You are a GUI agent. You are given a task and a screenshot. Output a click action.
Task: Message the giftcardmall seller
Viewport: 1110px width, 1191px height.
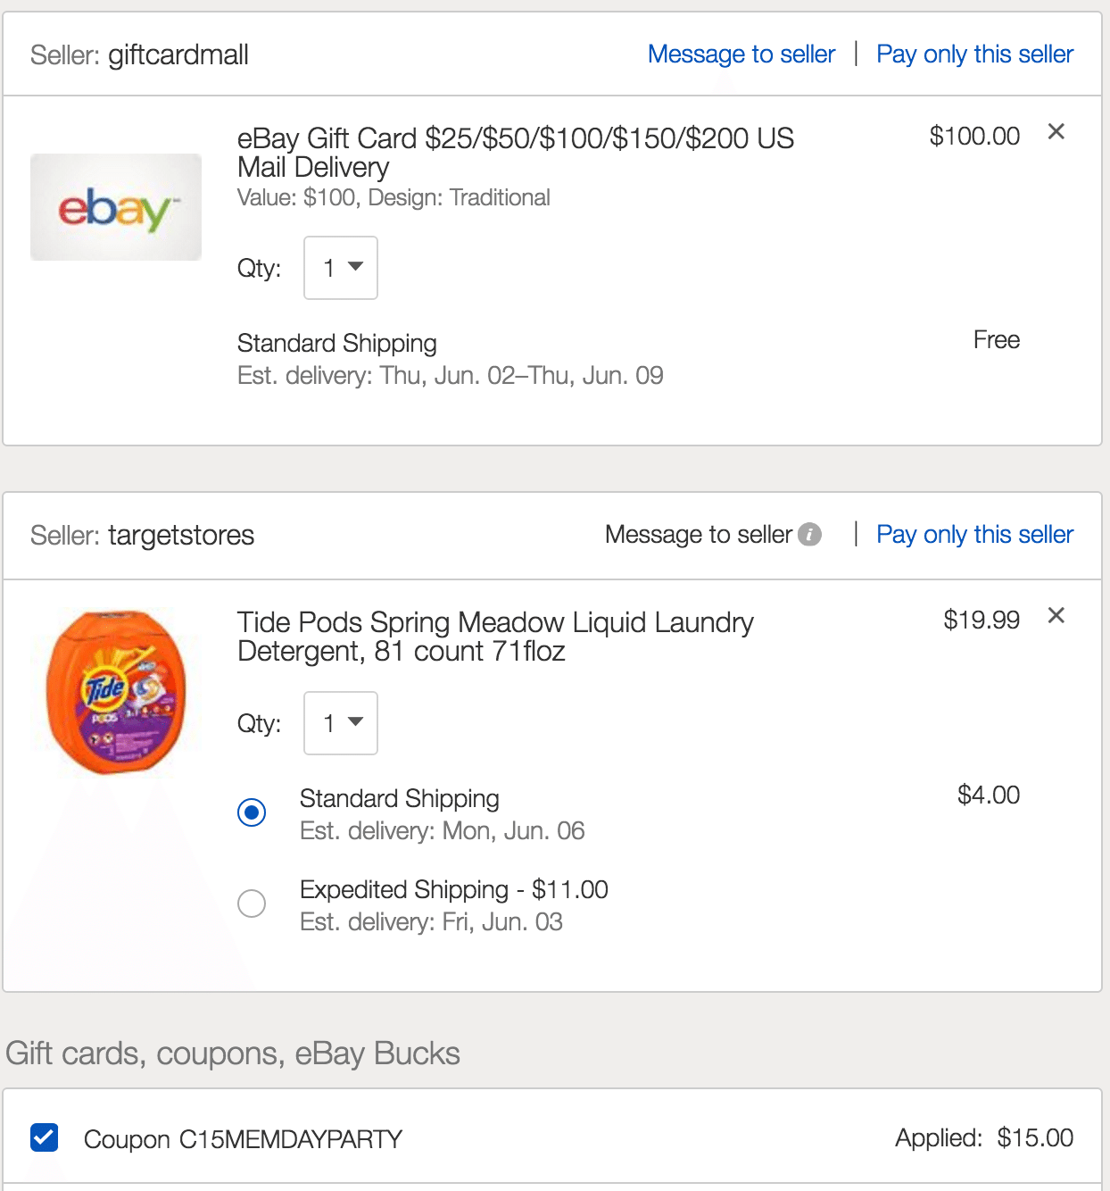[x=741, y=54]
